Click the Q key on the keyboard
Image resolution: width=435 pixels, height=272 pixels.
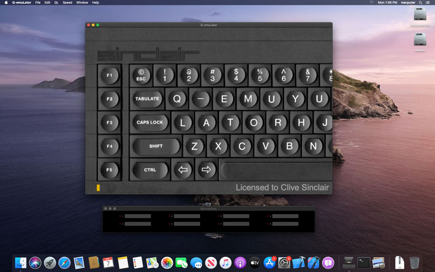177,99
